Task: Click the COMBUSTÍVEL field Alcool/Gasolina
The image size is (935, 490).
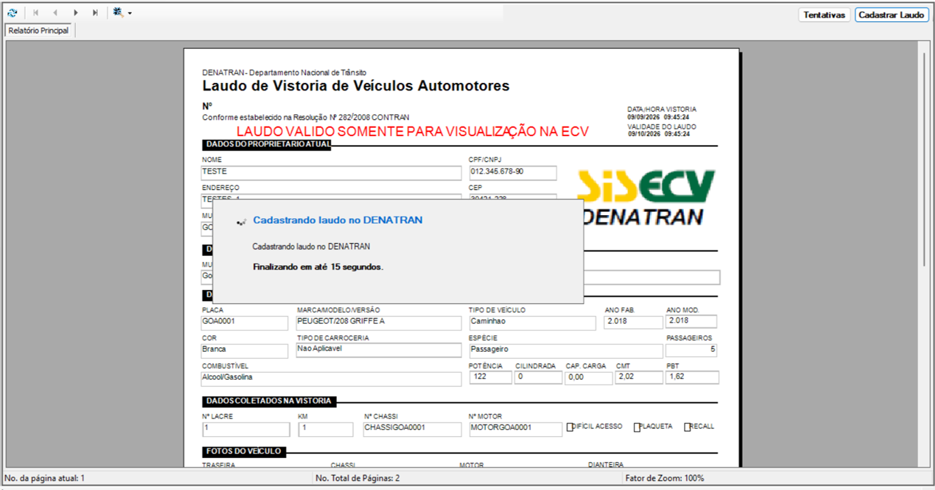Action: coord(331,379)
